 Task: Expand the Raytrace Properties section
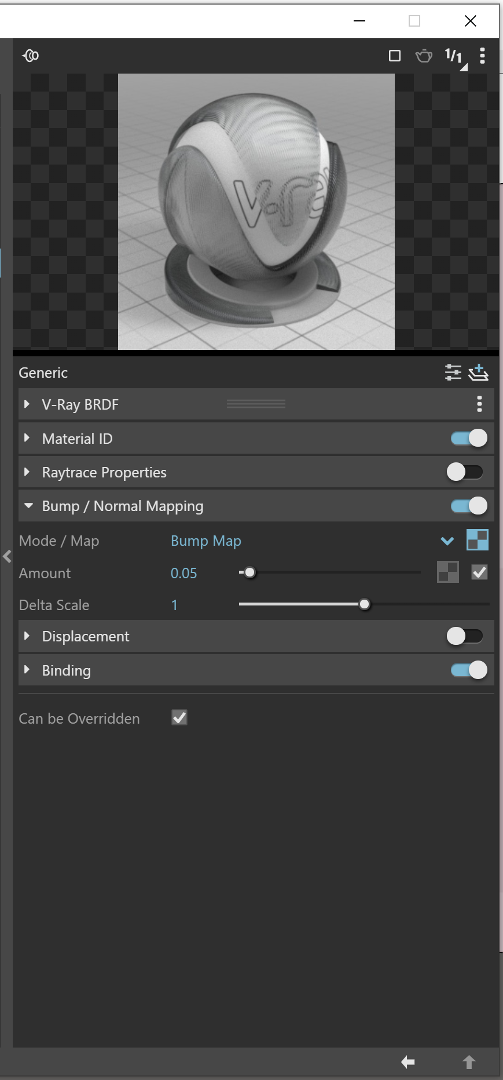coord(27,472)
